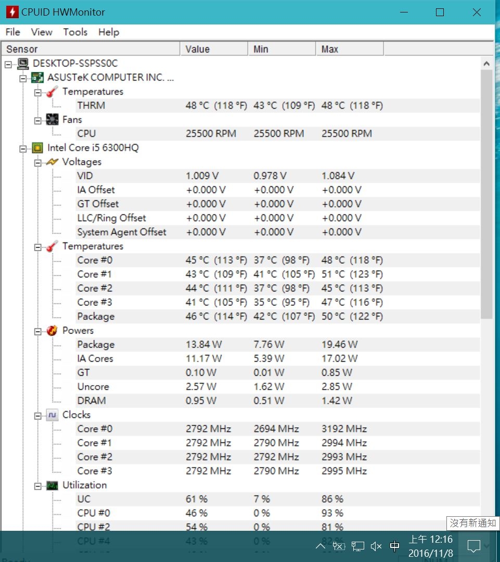Open the clock showing 12:16 2016/11/8
This screenshot has width=500, height=562.
point(430,546)
